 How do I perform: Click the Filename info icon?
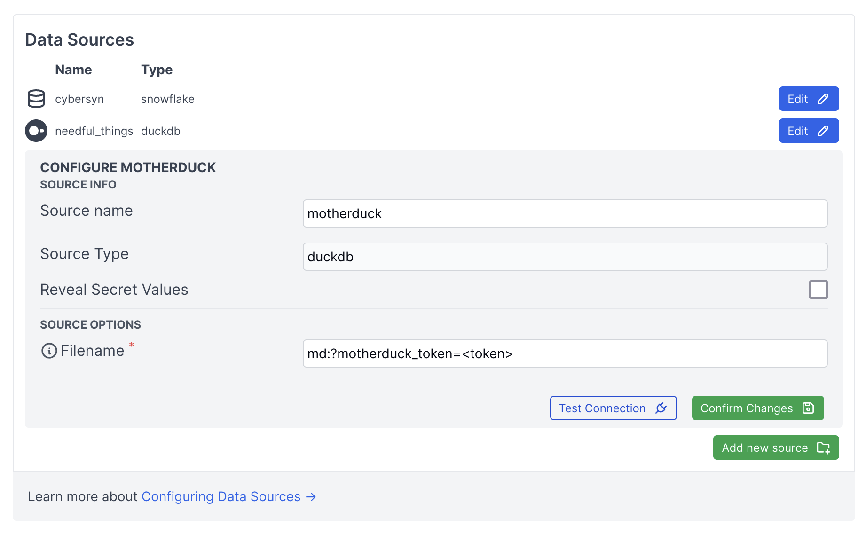49,351
